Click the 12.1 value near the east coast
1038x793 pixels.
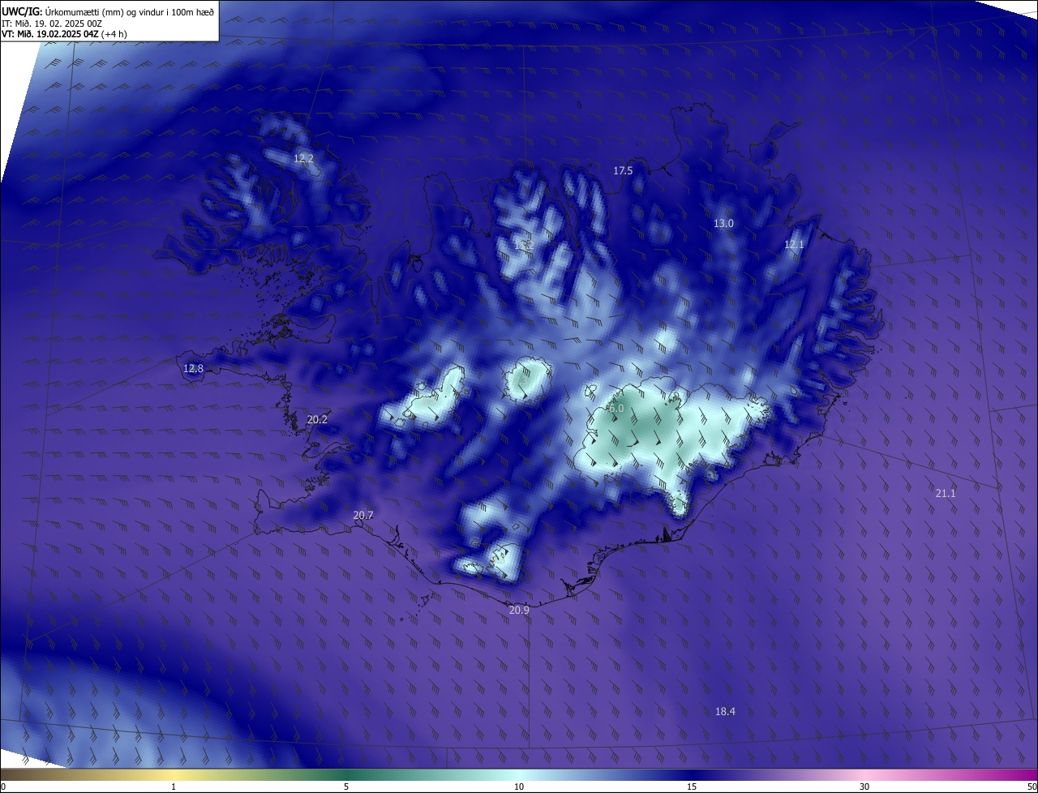[794, 244]
